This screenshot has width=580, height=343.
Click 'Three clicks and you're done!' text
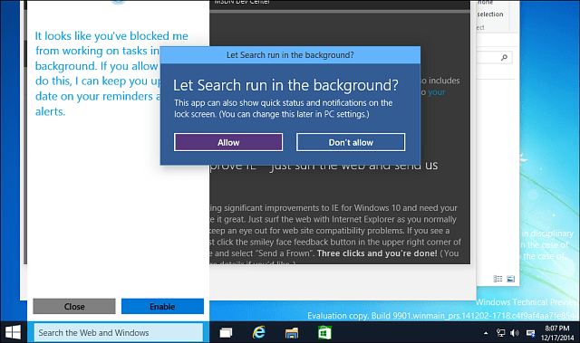coord(377,253)
